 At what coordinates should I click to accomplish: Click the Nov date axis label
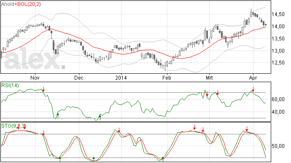[x=35, y=77]
